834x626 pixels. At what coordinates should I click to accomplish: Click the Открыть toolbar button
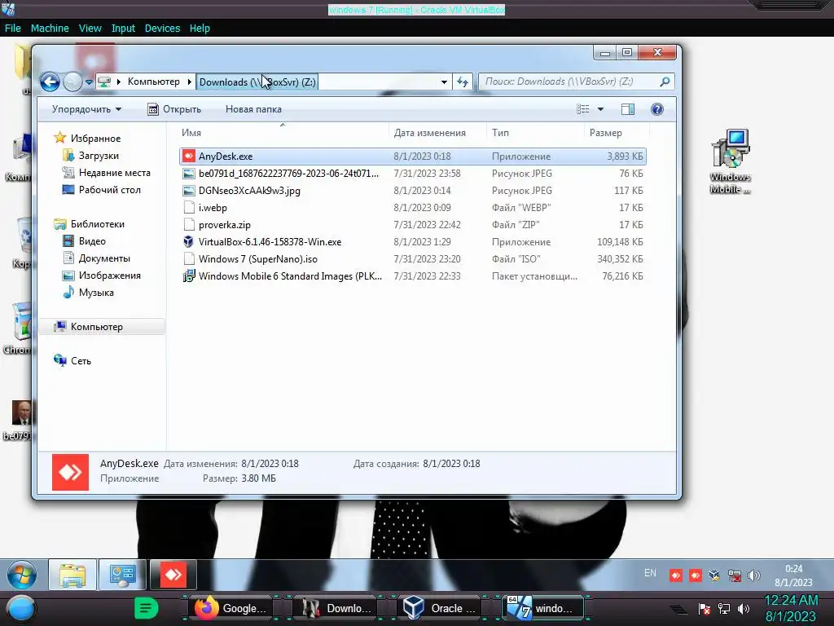174,109
